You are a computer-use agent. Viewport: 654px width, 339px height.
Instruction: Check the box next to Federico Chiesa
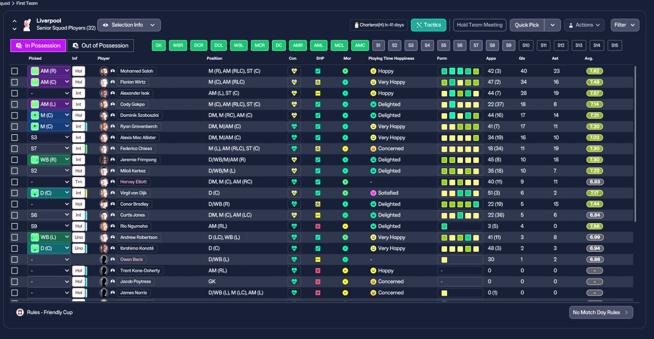14,149
